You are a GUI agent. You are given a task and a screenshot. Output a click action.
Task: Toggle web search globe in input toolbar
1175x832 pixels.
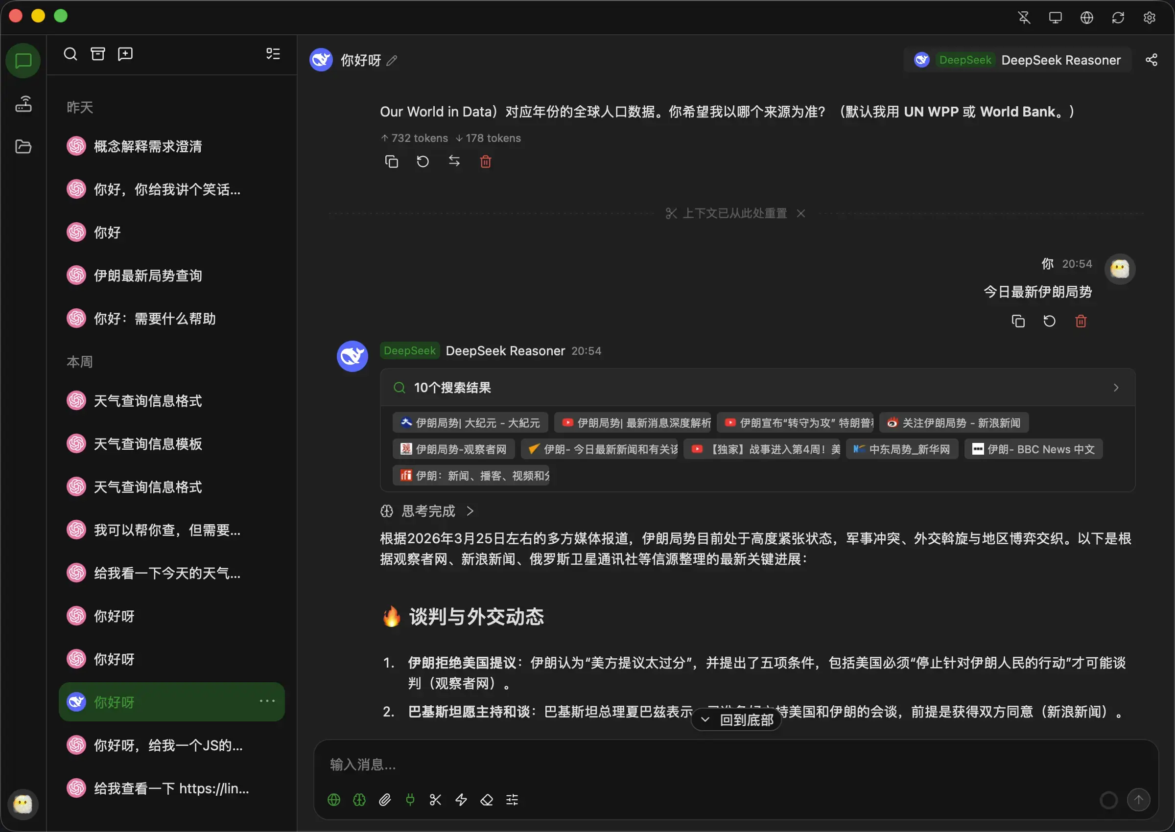pos(333,799)
